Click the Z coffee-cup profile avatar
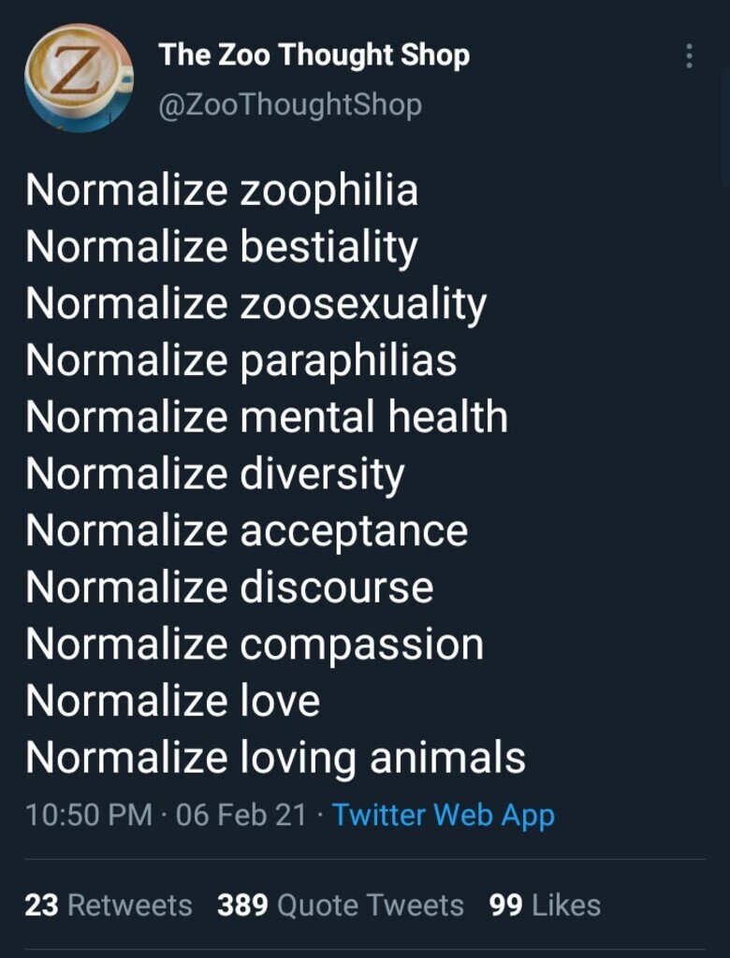The image size is (730, 958). pos(79,79)
